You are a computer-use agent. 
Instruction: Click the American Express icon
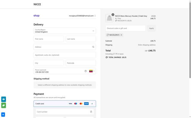click(86, 104)
